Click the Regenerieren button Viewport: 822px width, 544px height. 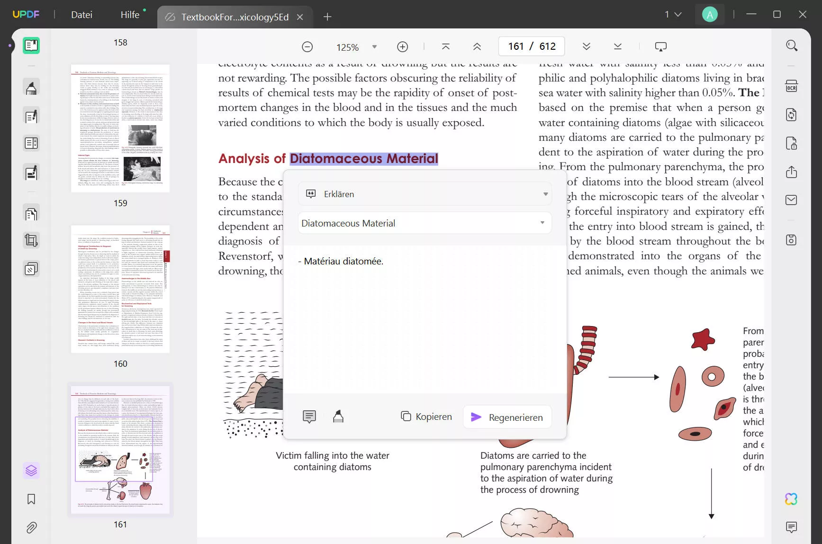coord(507,417)
